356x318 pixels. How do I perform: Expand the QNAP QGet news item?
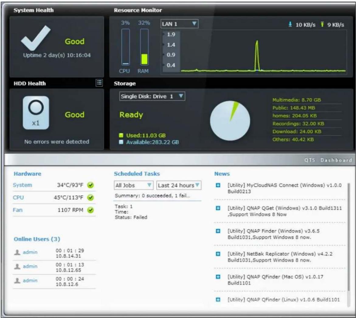pyautogui.click(x=218, y=208)
